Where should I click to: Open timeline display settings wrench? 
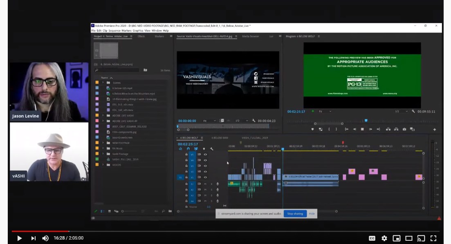pos(212,149)
